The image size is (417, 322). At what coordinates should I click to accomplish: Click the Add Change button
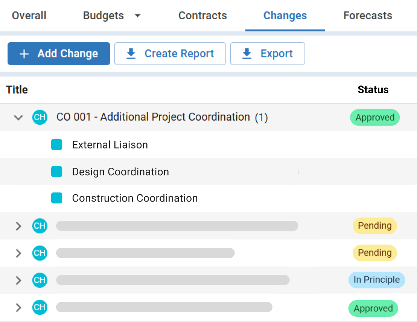pyautogui.click(x=59, y=53)
